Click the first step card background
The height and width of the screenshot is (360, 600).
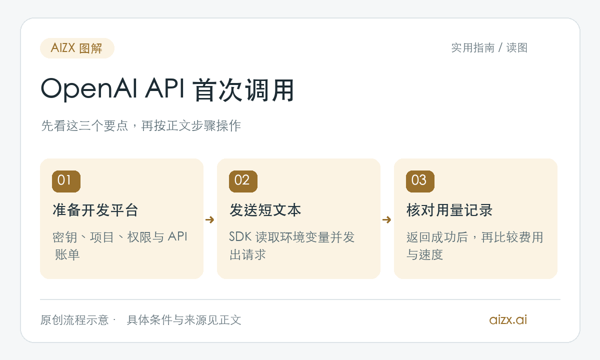point(121,218)
